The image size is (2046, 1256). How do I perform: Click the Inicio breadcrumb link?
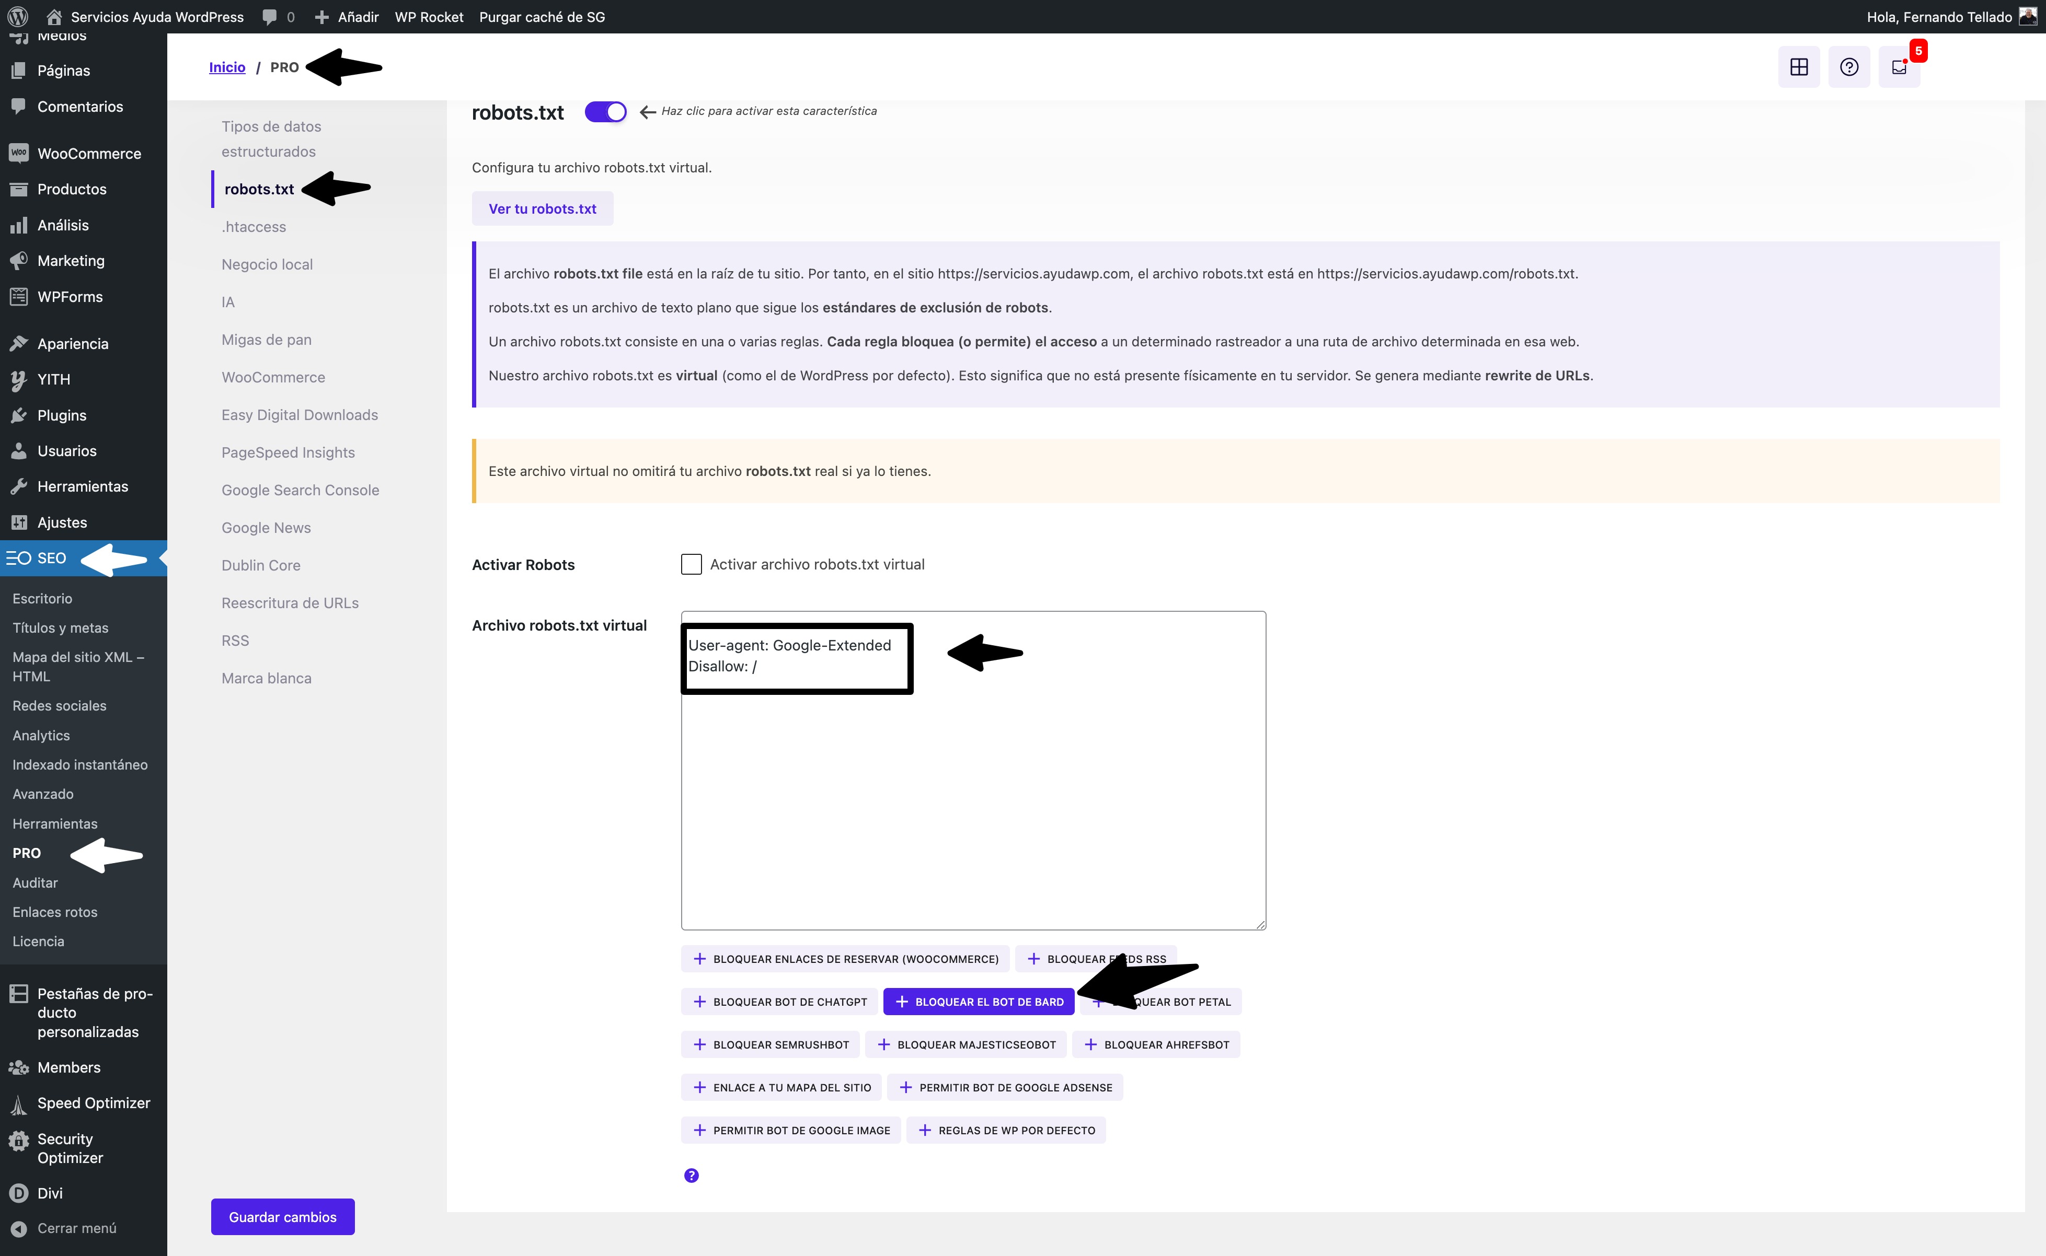click(227, 67)
